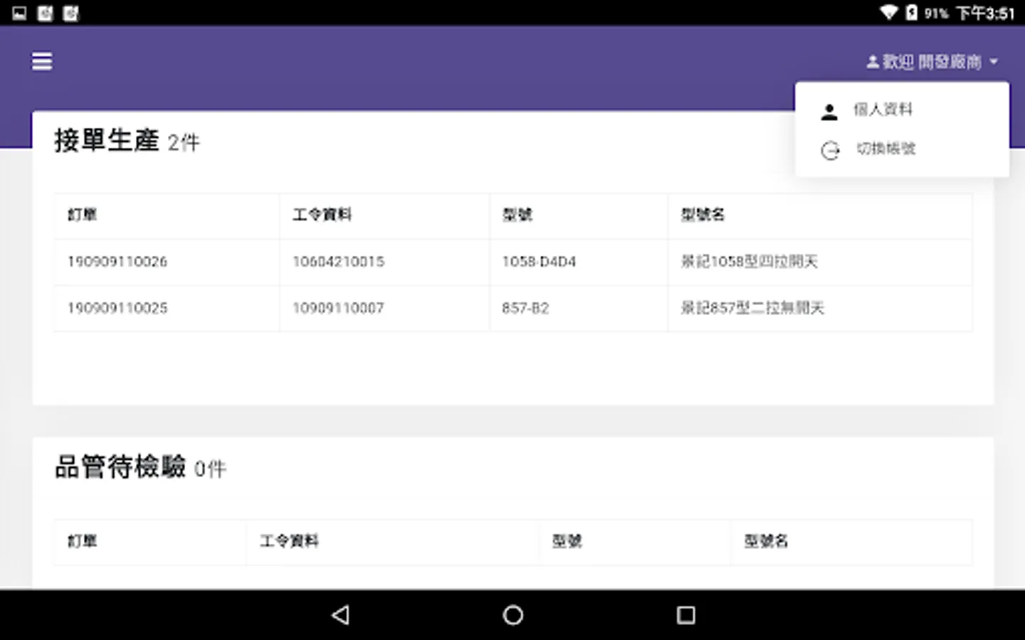Viewport: 1025px width, 640px height.
Task: Click the switch-account circular arrow icon
Action: 829,150
